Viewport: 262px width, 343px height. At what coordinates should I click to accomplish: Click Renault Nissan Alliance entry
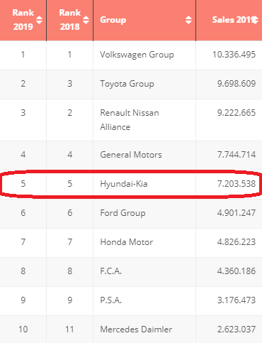point(130,120)
